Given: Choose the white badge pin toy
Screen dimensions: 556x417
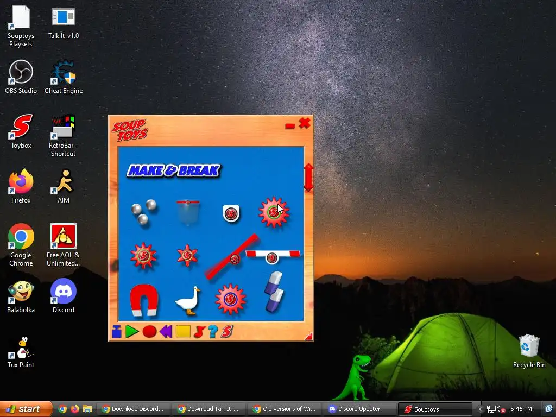Looking at the screenshot, I should point(231,213).
